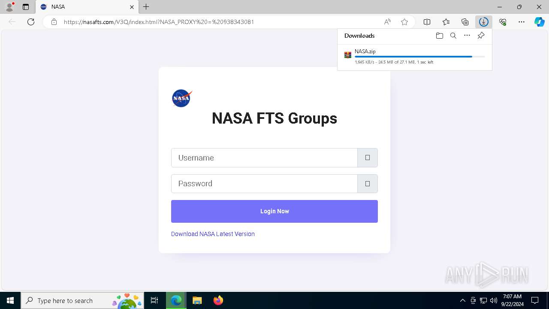Image resolution: width=549 pixels, height=309 pixels.
Task: Launch Firefox from taskbar
Action: [218, 300]
